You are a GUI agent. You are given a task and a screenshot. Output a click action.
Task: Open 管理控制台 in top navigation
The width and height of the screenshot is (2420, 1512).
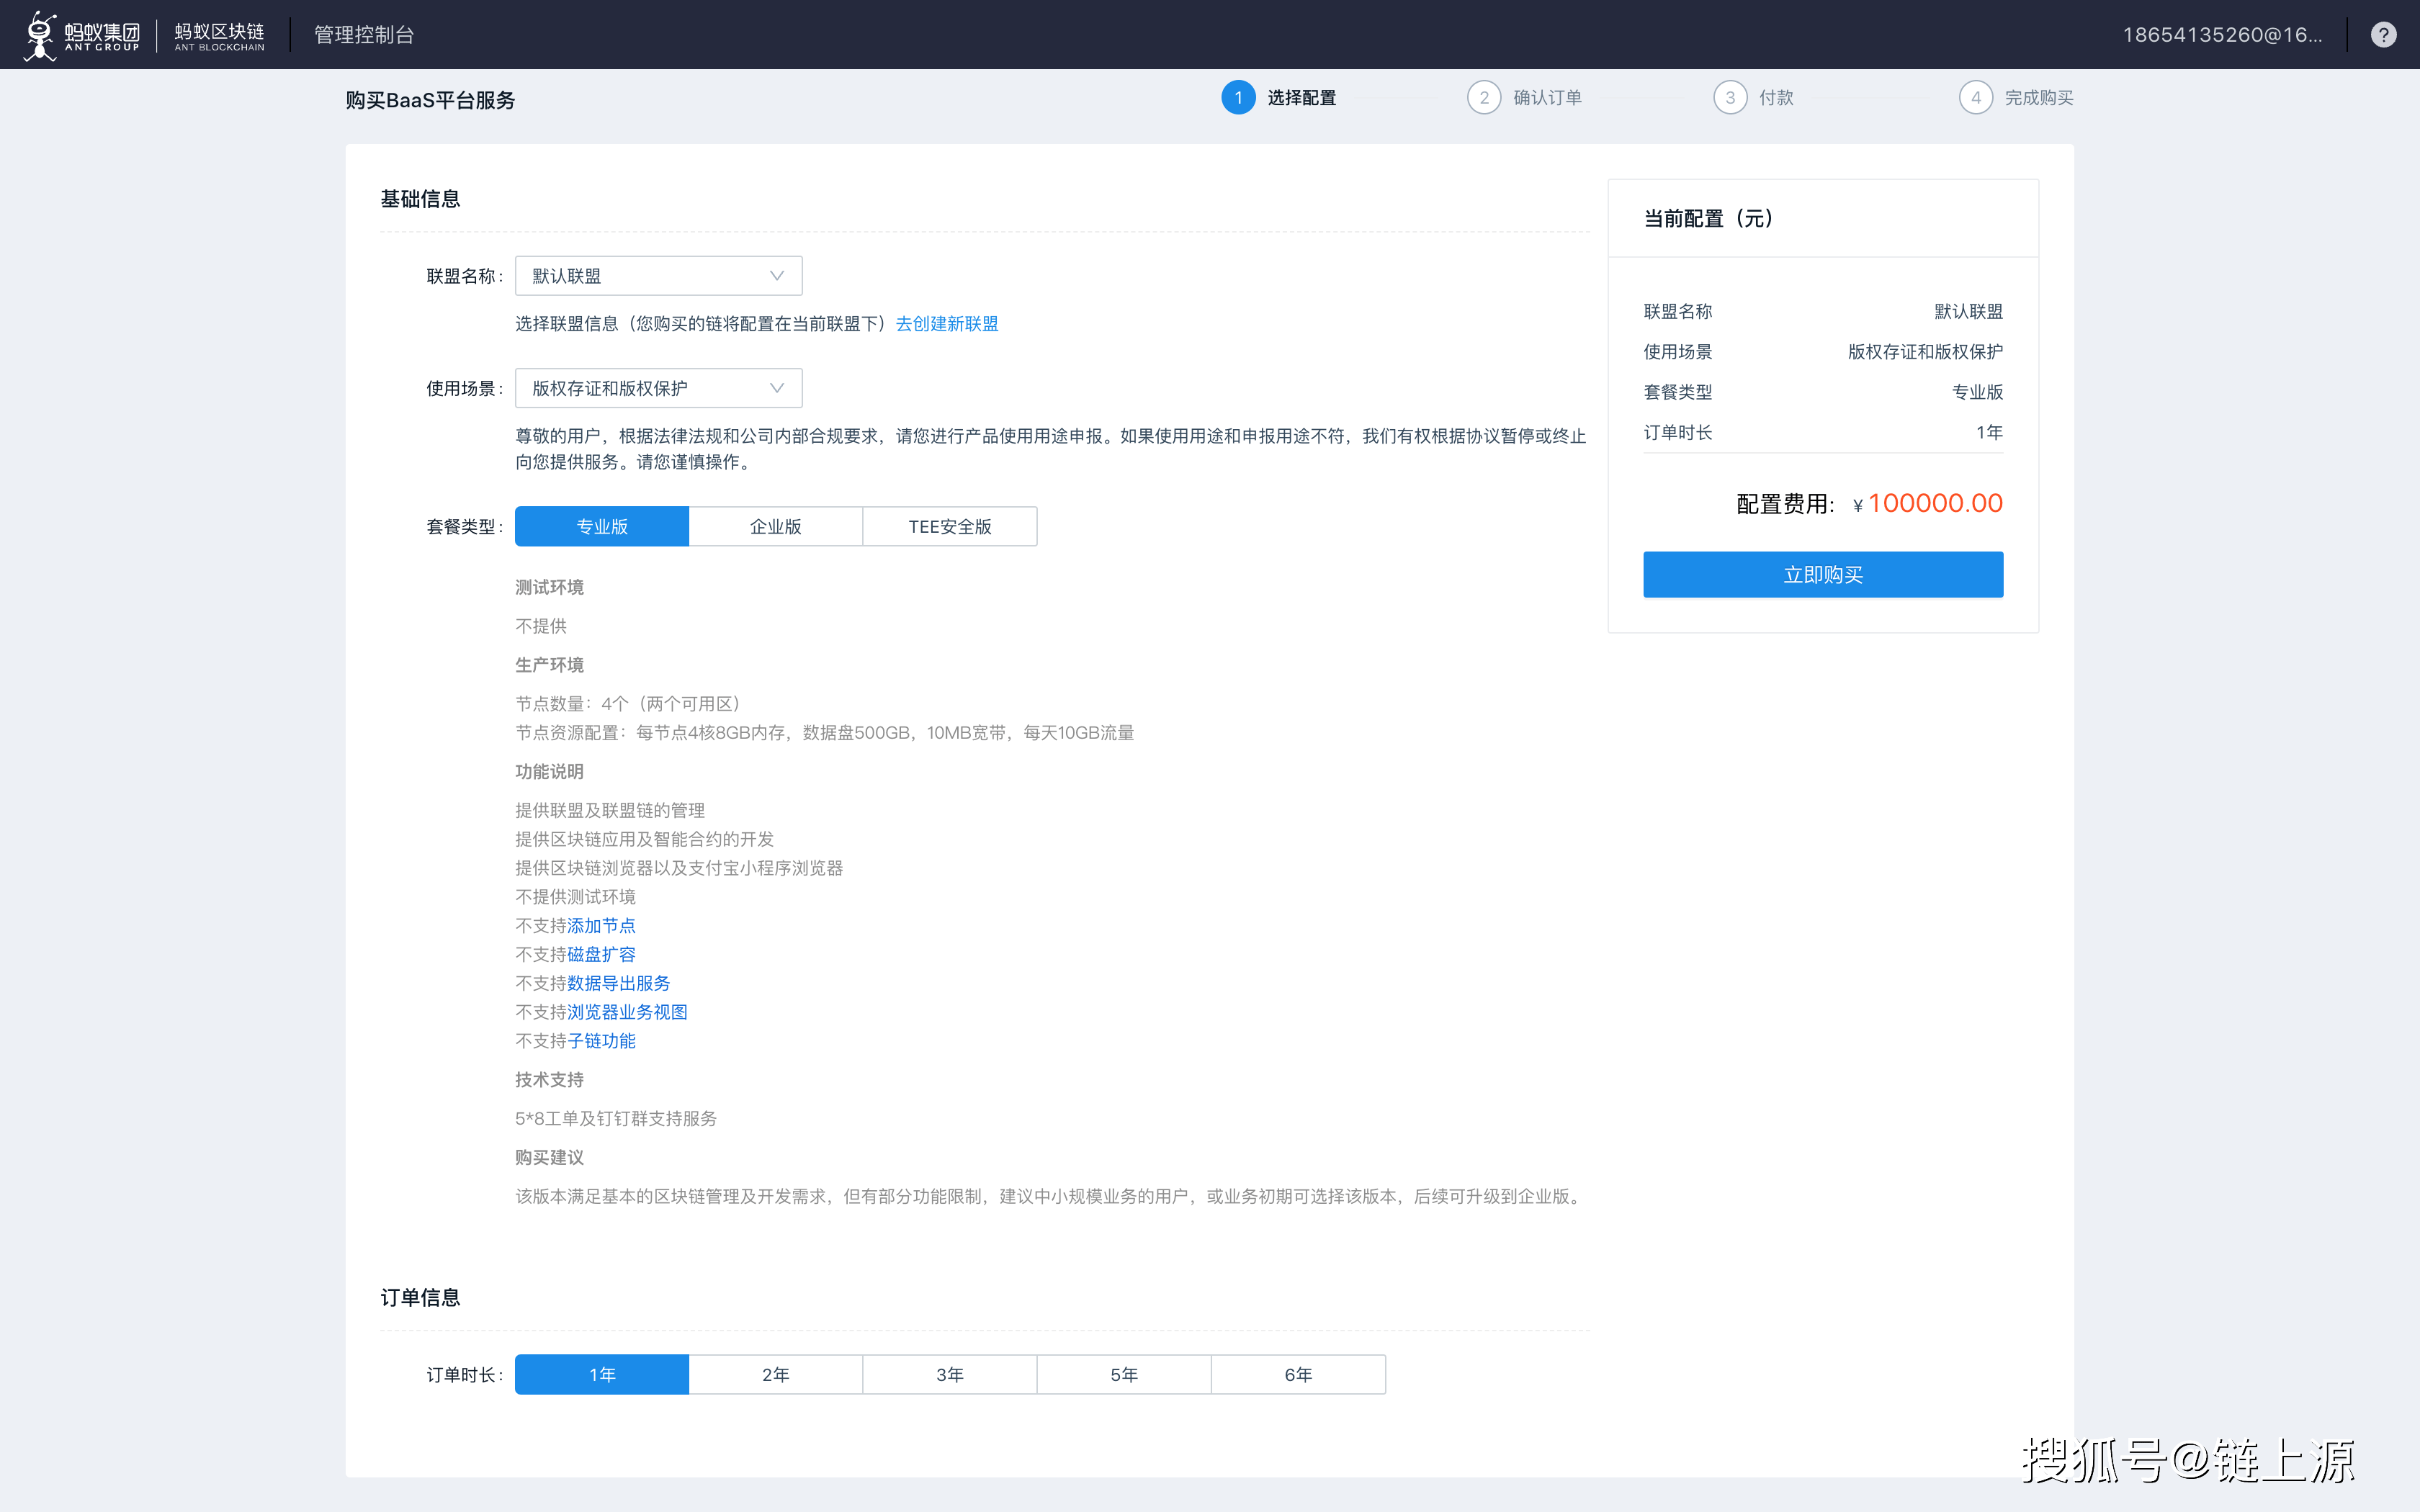[364, 35]
